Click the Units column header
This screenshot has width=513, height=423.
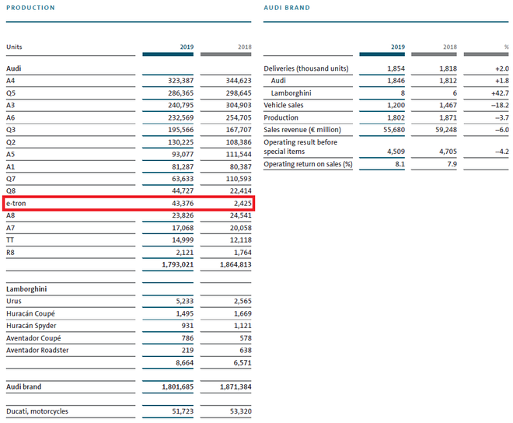[x=14, y=47]
